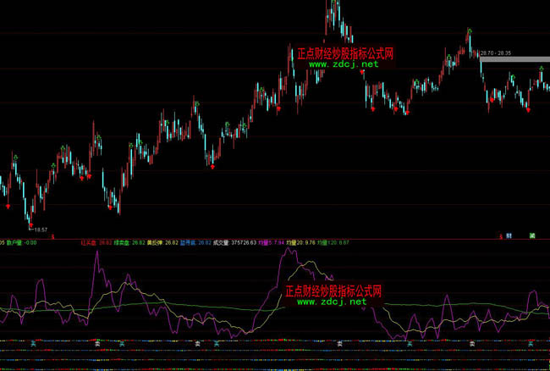Viewport: 550px width, 371px height.
Task: Click the green up arrow at the chart's far left
Action: 14,158
